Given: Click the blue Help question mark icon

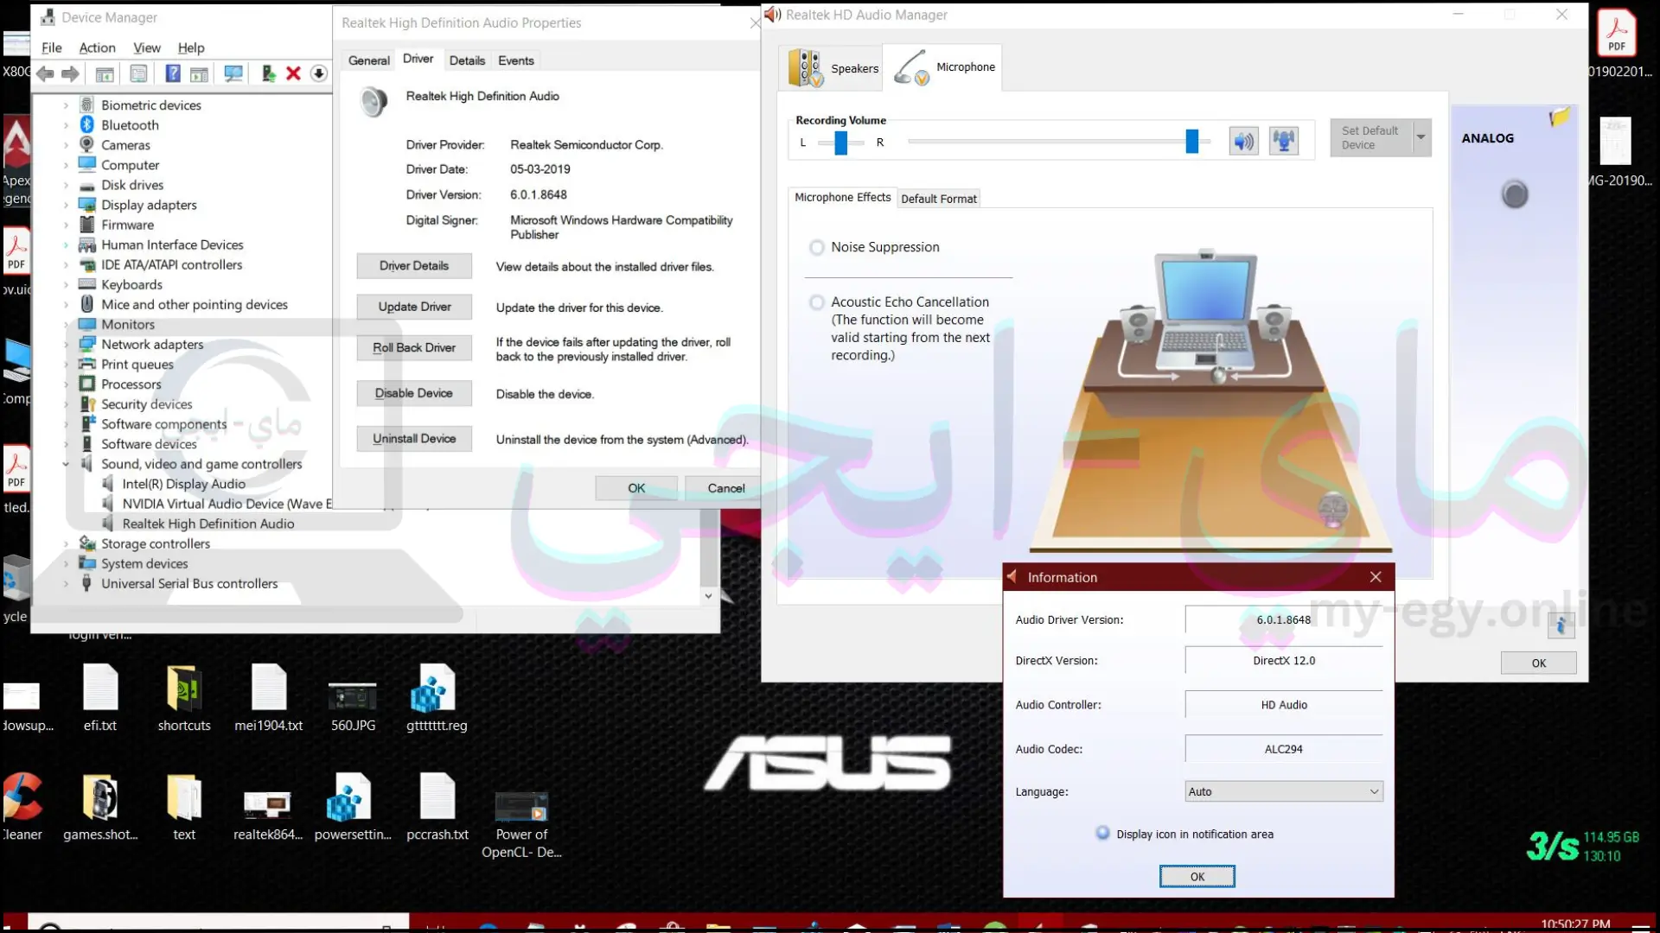Looking at the screenshot, I should click(173, 74).
